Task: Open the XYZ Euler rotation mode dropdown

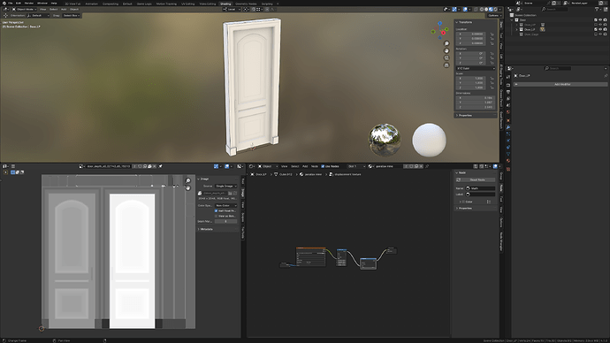Action: point(476,68)
